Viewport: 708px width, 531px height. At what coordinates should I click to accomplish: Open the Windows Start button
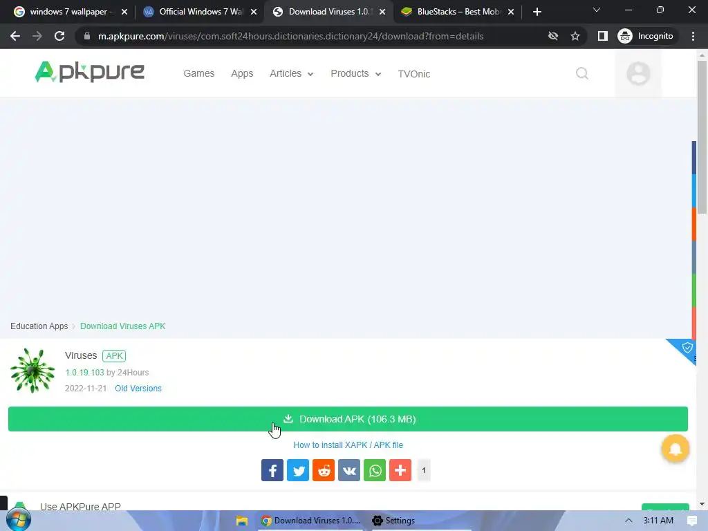point(19,520)
